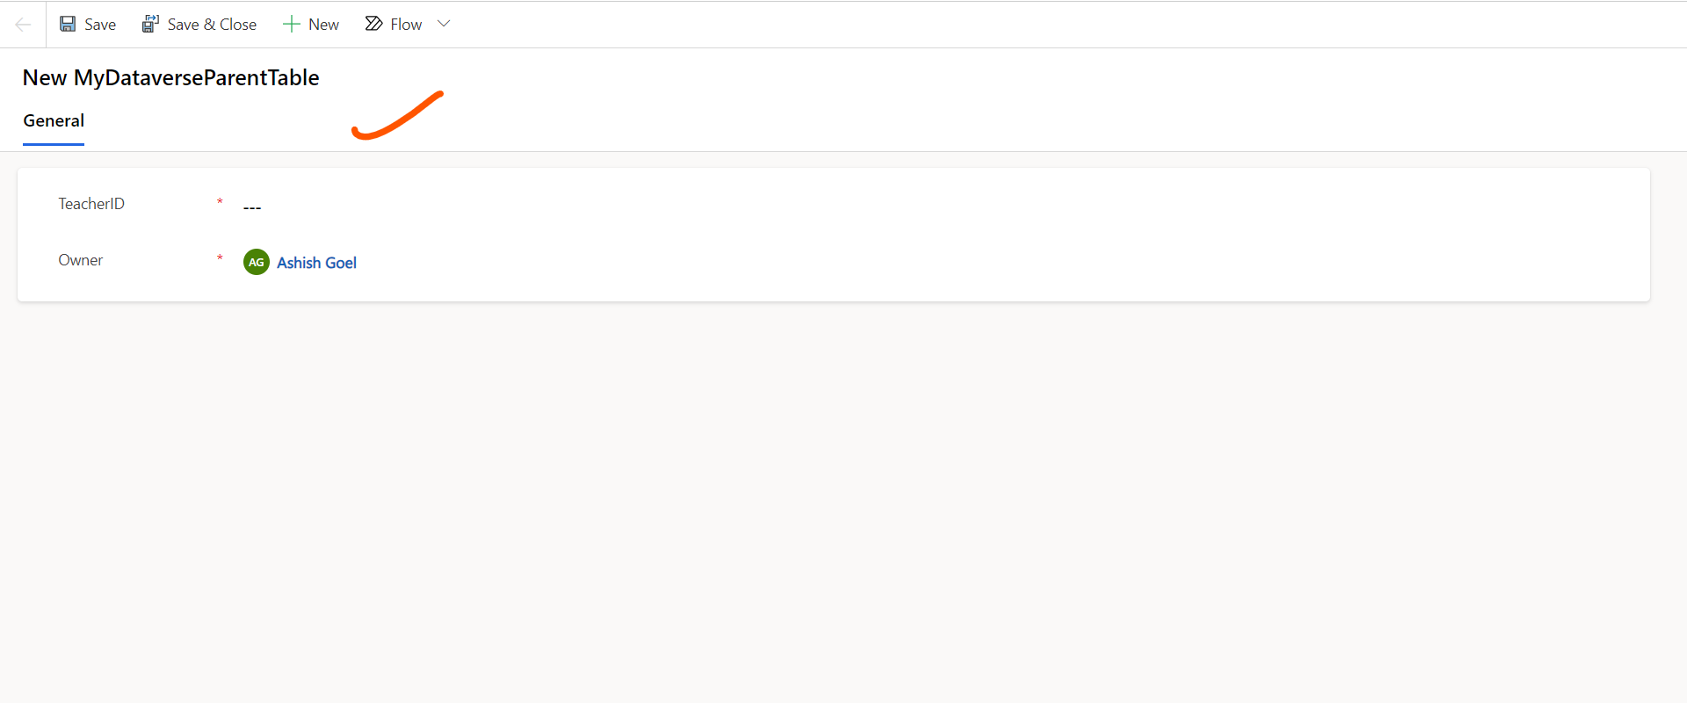Click the empty TeacherID value field

point(252,206)
